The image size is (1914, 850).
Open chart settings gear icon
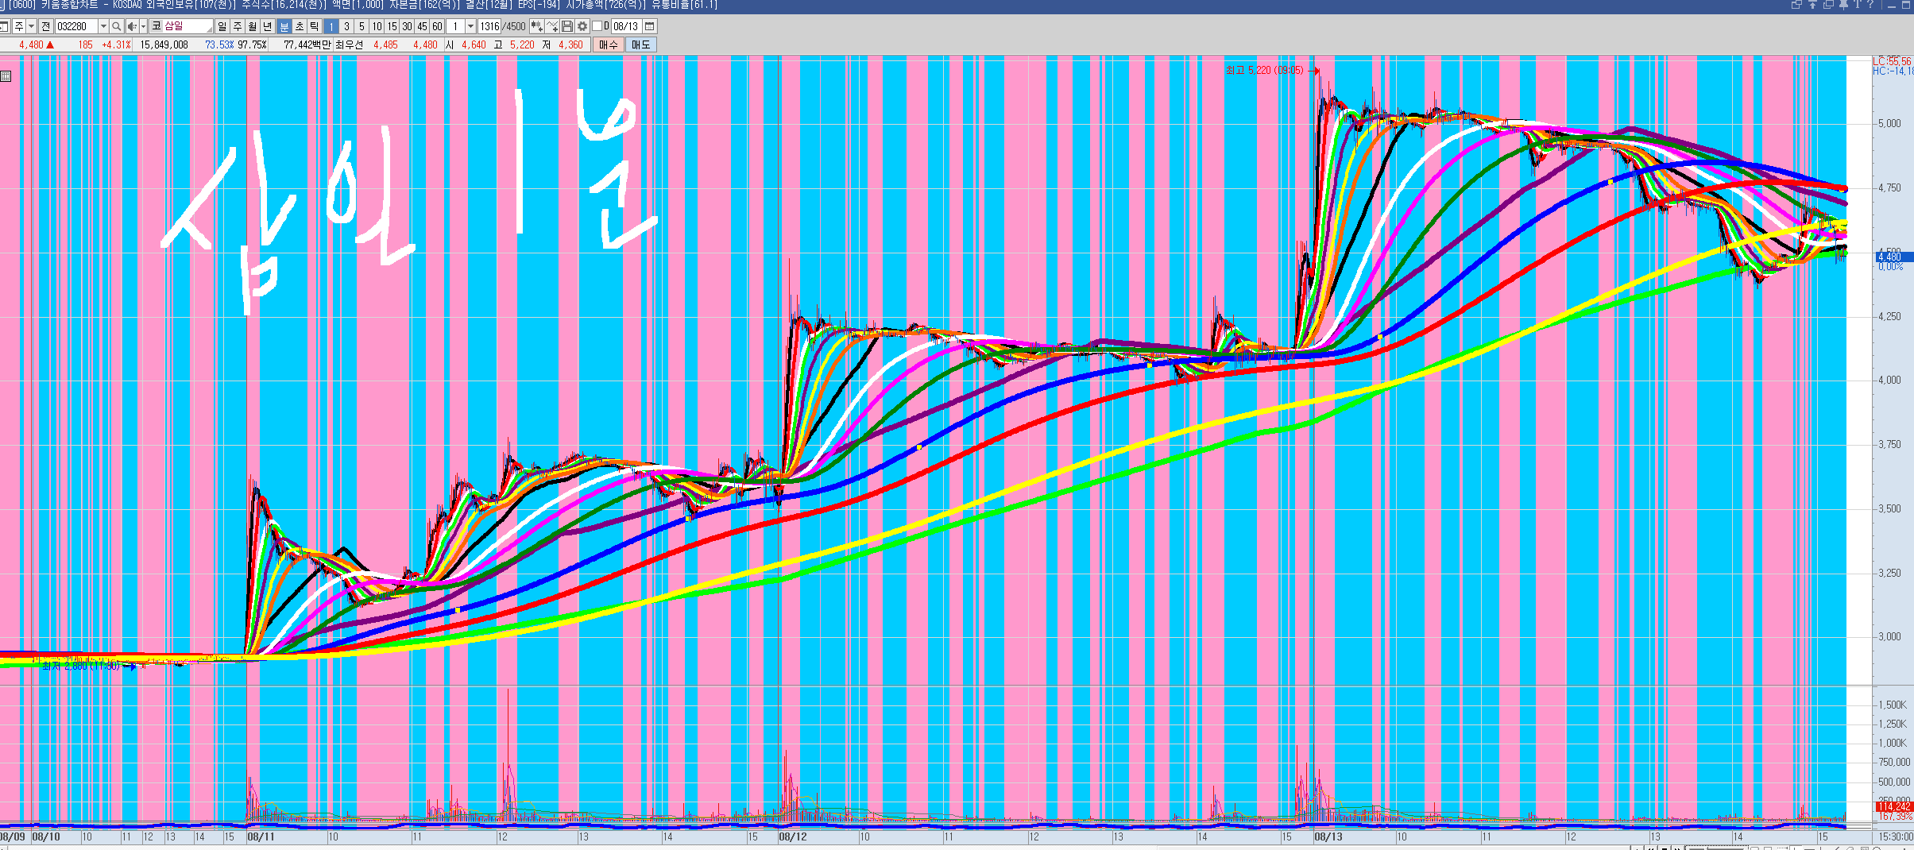pos(582,26)
